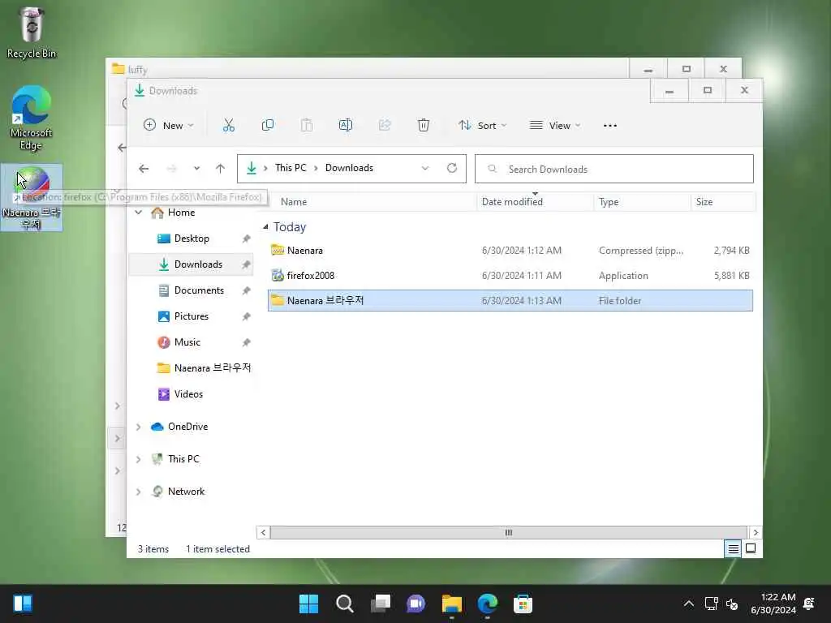Refresh the Downloads folder
The width and height of the screenshot is (831, 623).
[x=452, y=168]
